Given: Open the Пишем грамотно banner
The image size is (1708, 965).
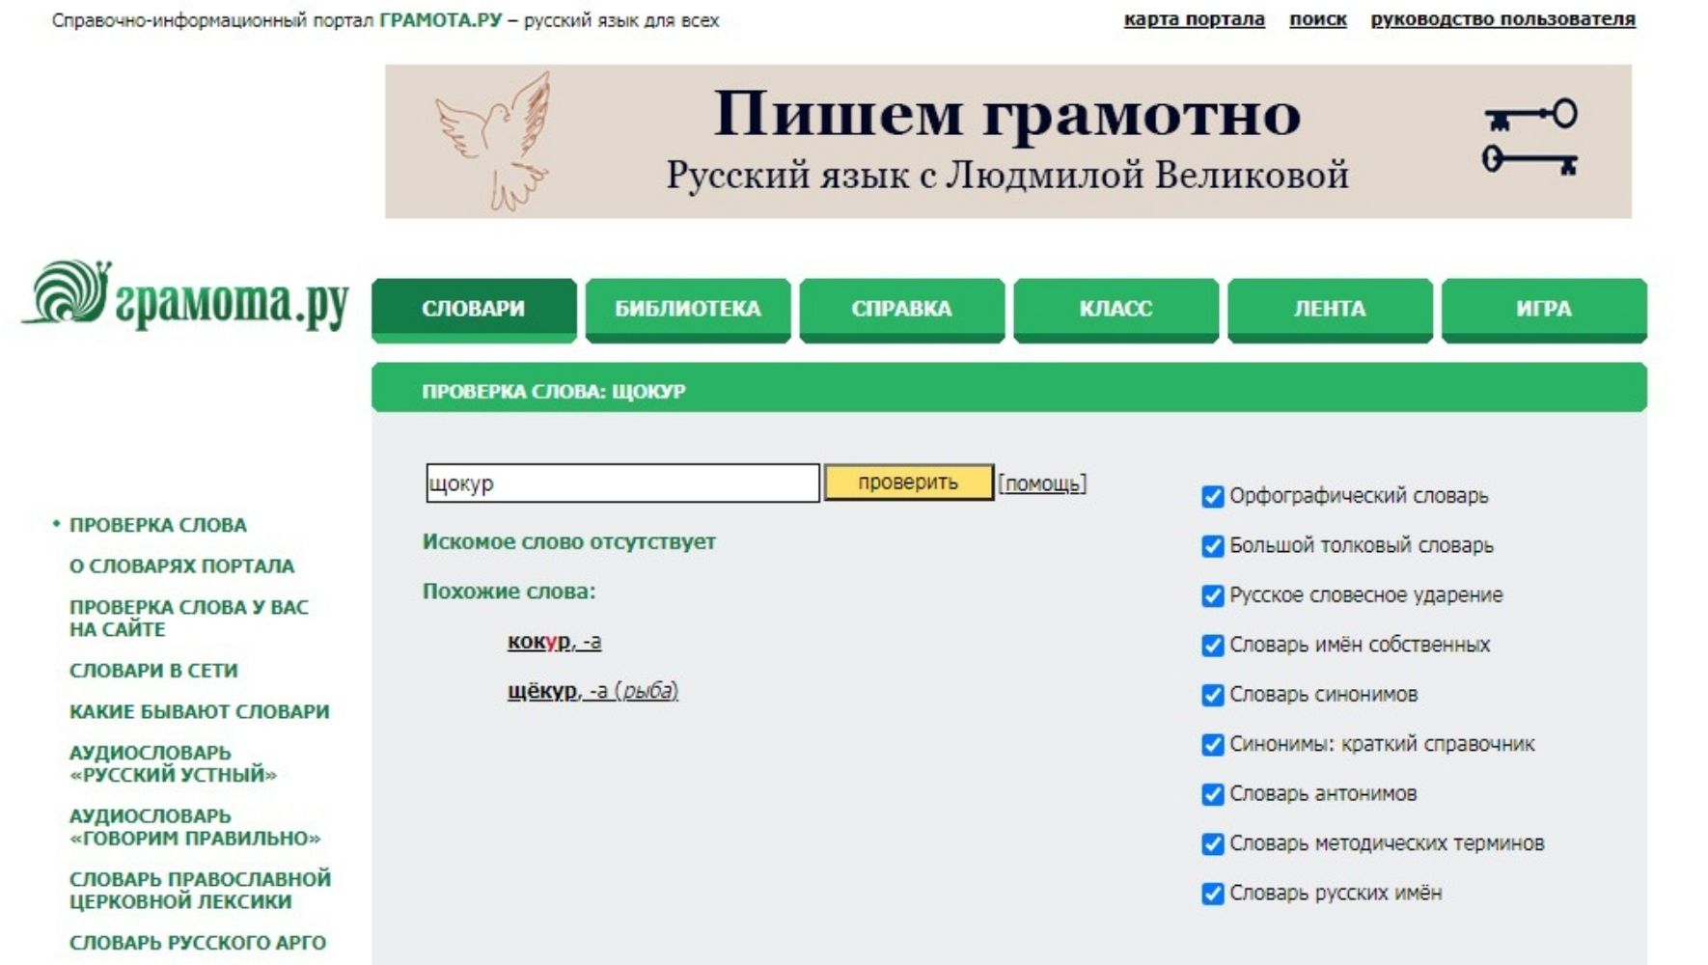Looking at the screenshot, I should (1007, 142).
